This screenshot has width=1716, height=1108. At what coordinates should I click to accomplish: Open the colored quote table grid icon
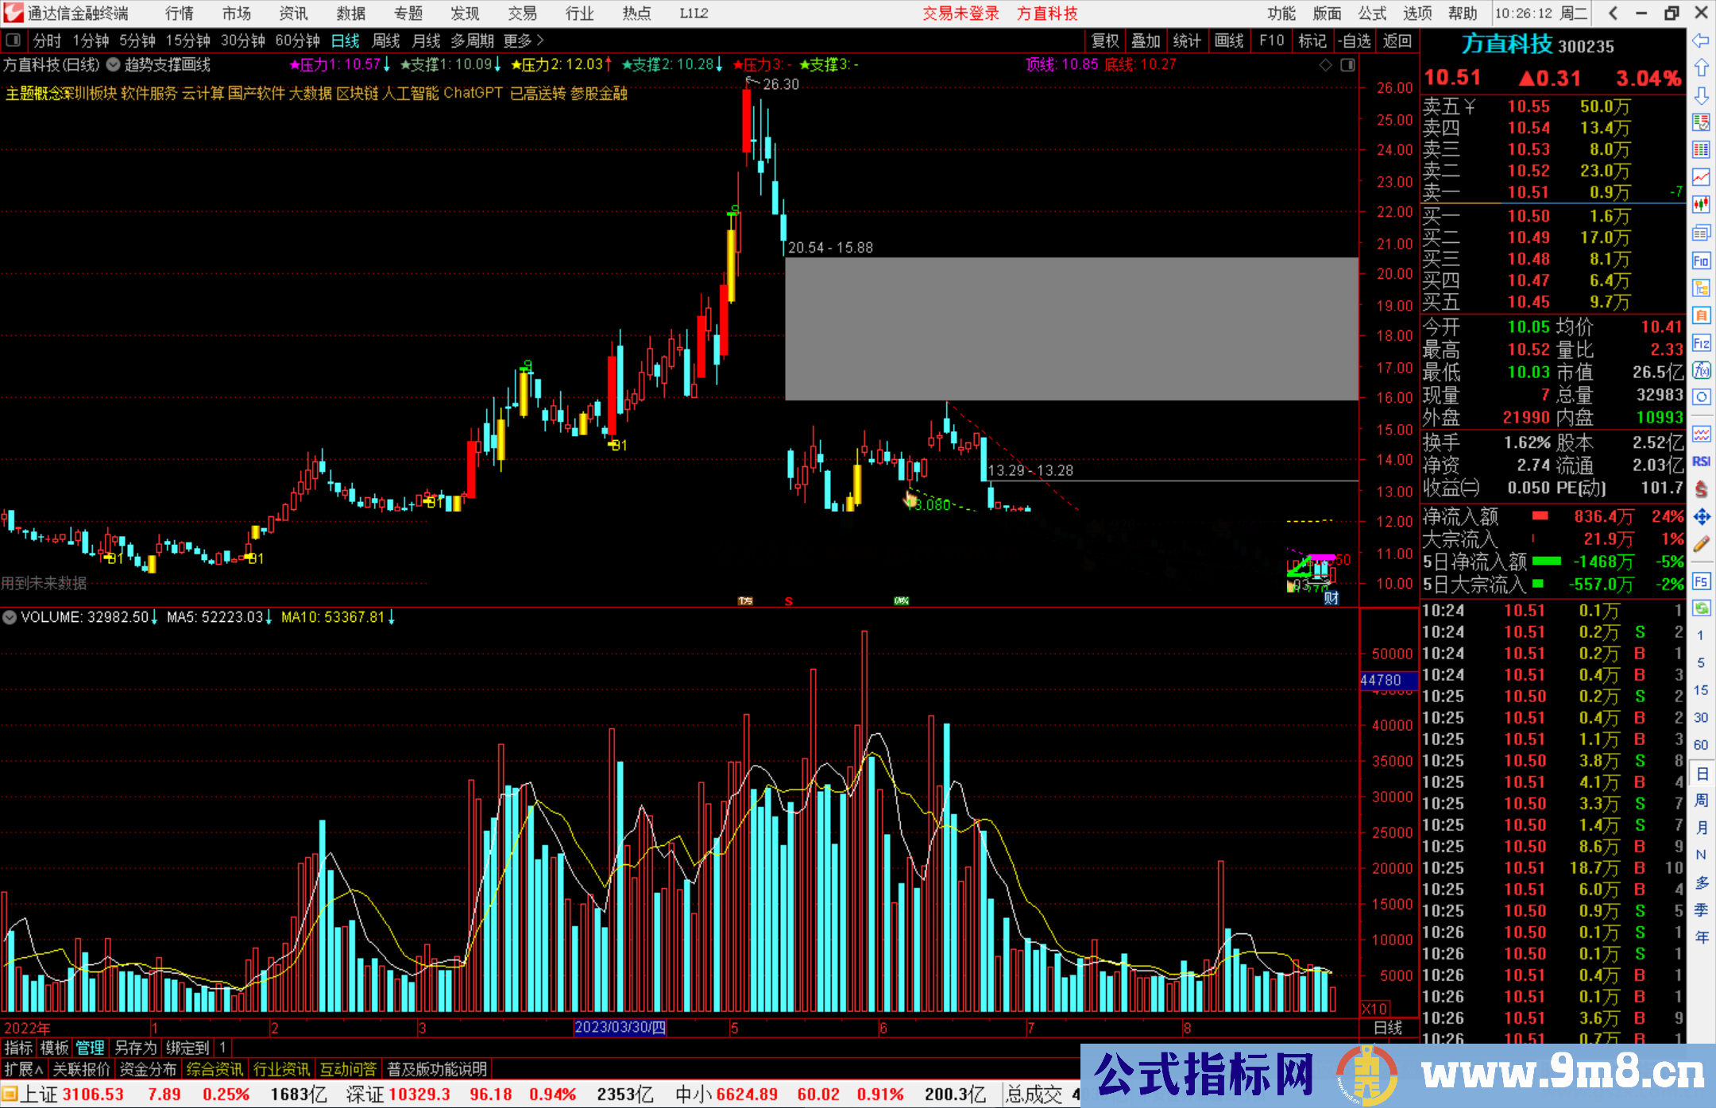1701,150
